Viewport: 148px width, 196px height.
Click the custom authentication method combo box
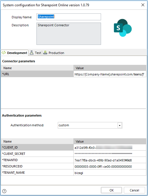pyautogui.click(x=90, y=125)
